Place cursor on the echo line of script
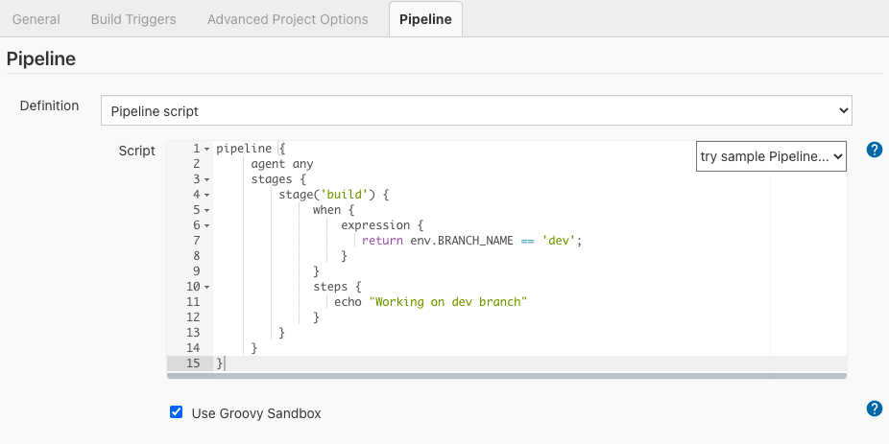The height and width of the screenshot is (444, 889). tap(431, 302)
